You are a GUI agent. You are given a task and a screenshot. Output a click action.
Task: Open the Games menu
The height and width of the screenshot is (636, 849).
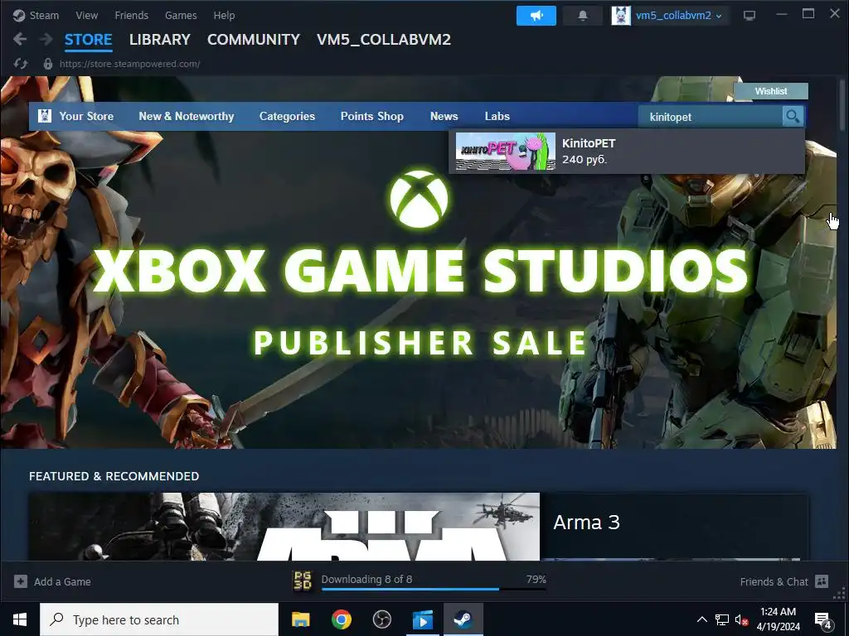(181, 15)
